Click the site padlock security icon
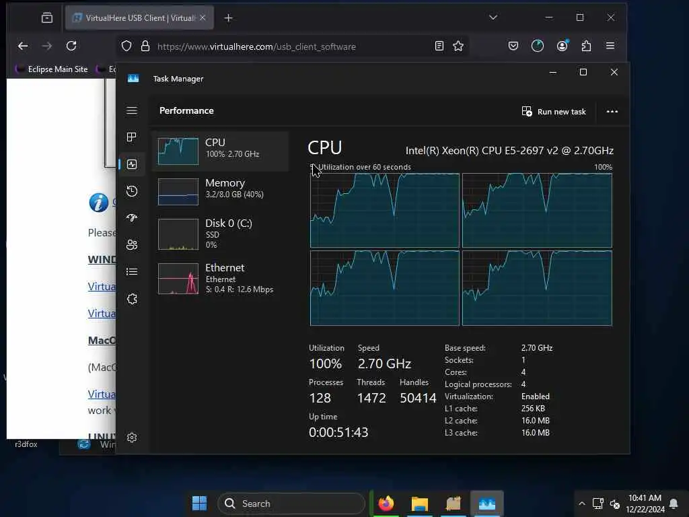Screen dimensions: 689x517 tap(145, 46)
